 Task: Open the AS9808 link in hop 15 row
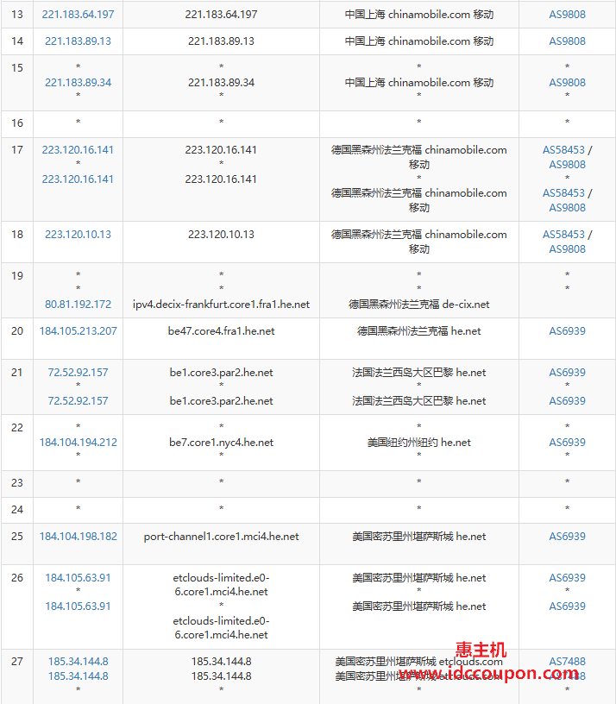click(x=568, y=83)
